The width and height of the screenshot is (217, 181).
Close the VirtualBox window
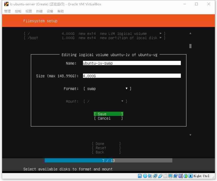pos(209,4)
